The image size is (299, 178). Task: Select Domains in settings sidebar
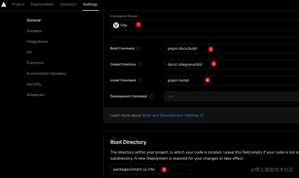(x=34, y=31)
